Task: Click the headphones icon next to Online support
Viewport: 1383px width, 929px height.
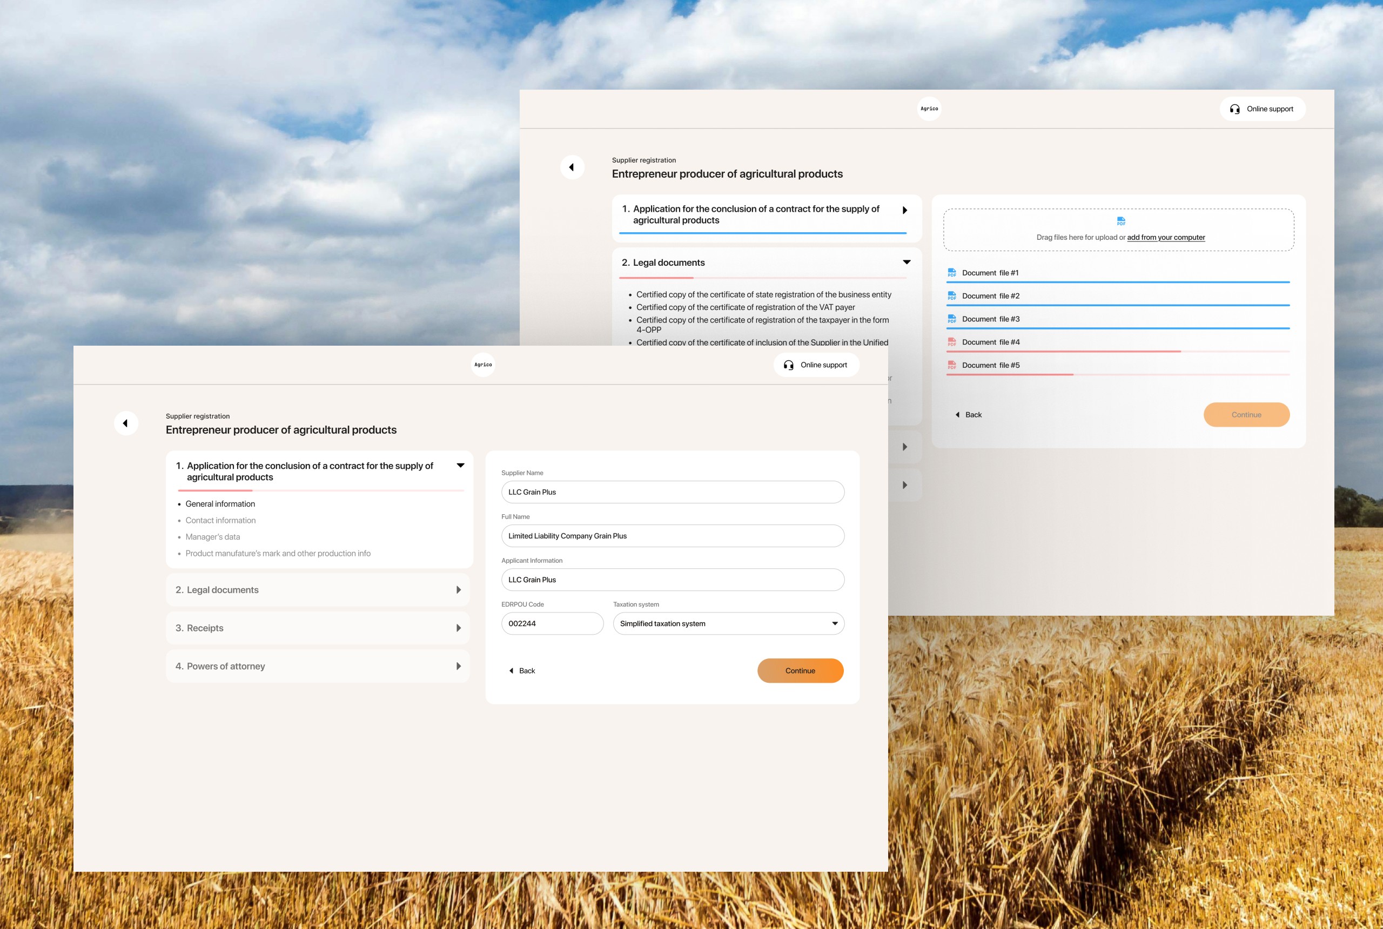Action: (x=788, y=365)
